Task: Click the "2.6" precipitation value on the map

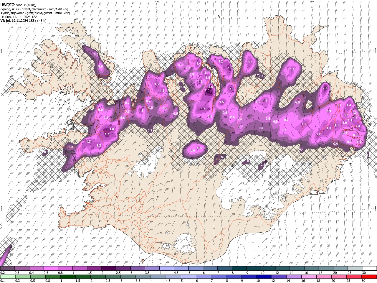Action: (211, 87)
